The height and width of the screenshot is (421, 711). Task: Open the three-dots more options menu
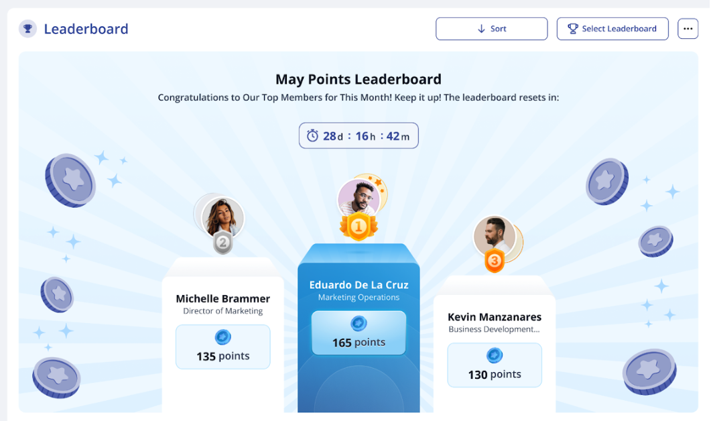688,29
